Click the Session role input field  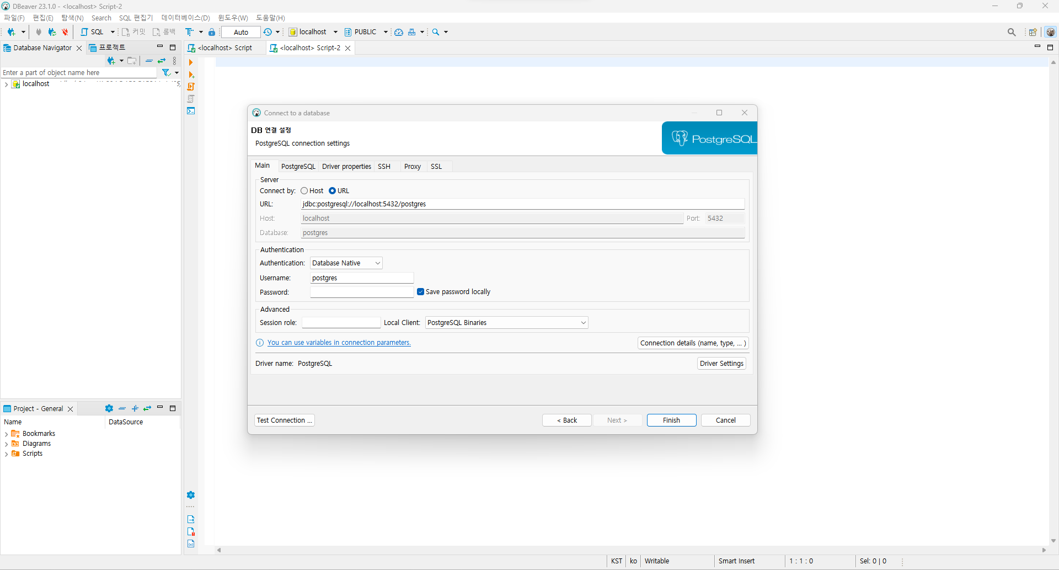pyautogui.click(x=341, y=323)
